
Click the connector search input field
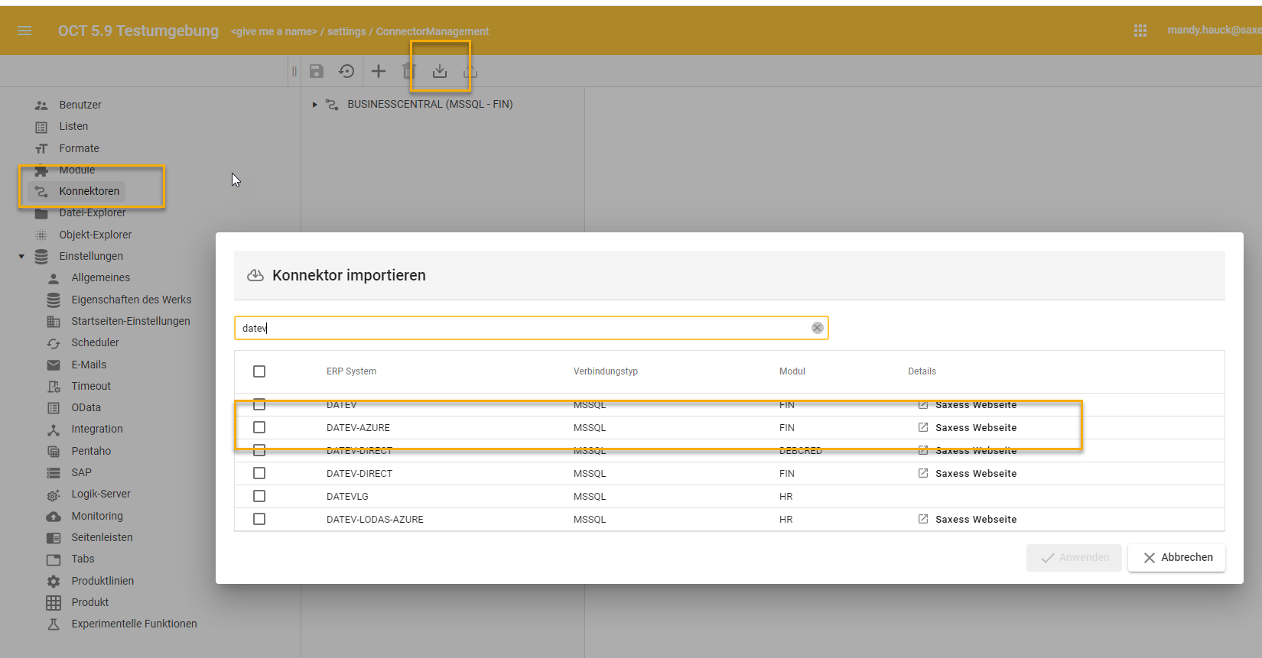tap(528, 328)
